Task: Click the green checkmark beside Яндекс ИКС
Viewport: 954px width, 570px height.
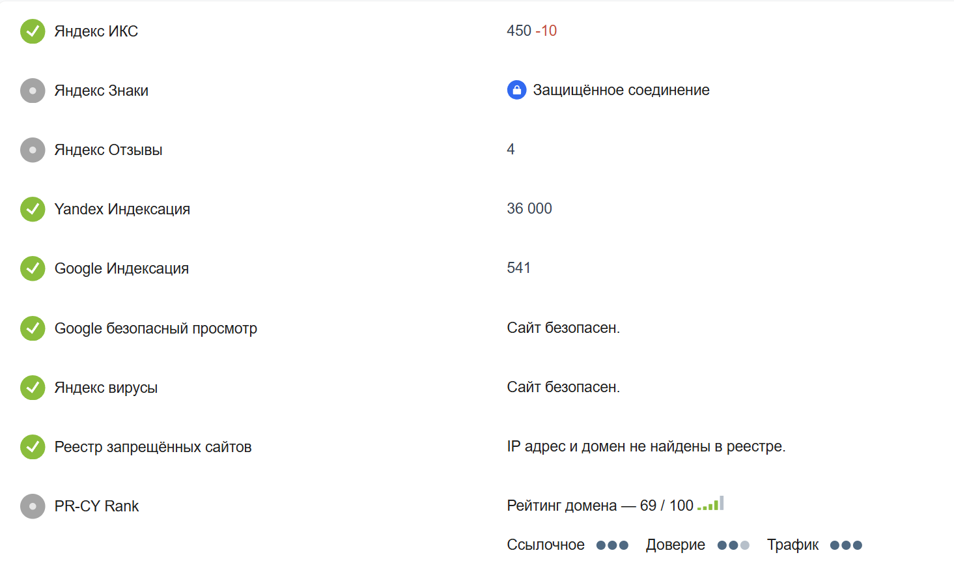Action: pyautogui.click(x=33, y=31)
